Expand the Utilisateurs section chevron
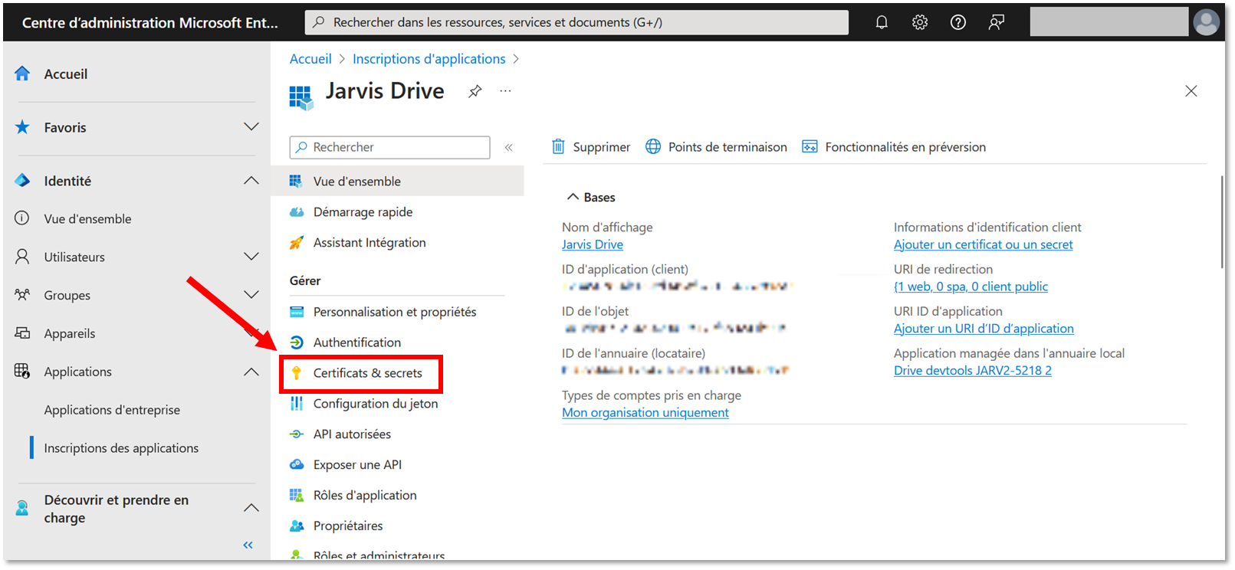This screenshot has height=570, width=1235. tap(251, 257)
